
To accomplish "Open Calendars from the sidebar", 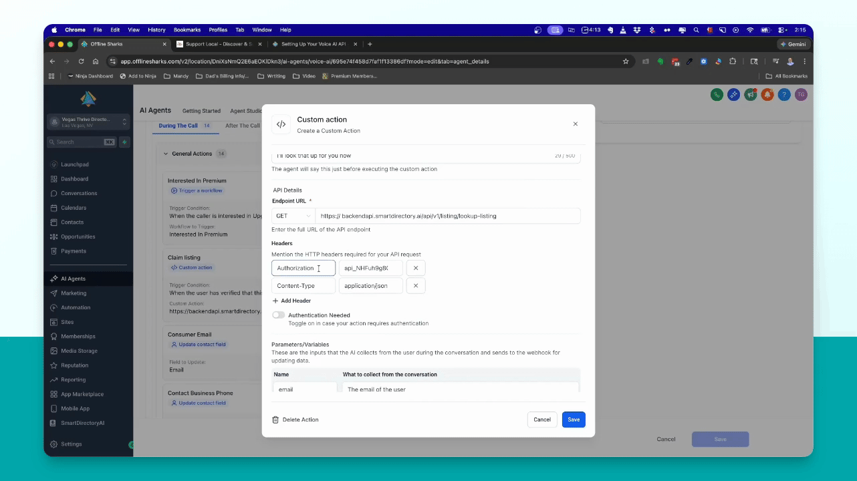I will point(74,208).
